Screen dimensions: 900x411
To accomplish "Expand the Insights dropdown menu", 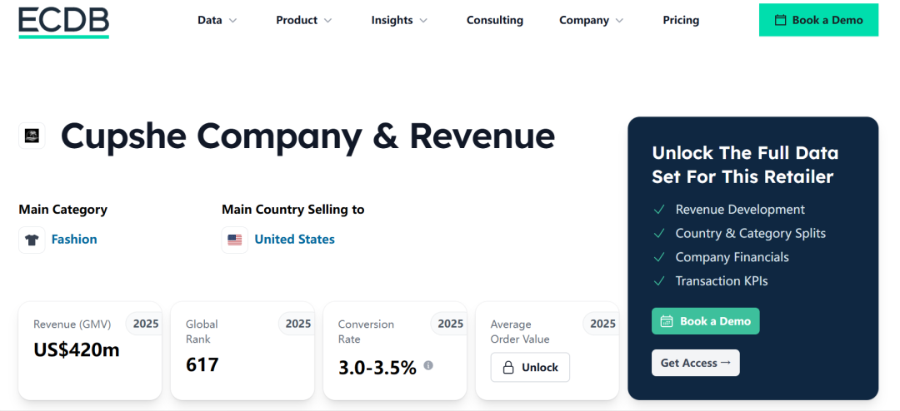I will (399, 20).
